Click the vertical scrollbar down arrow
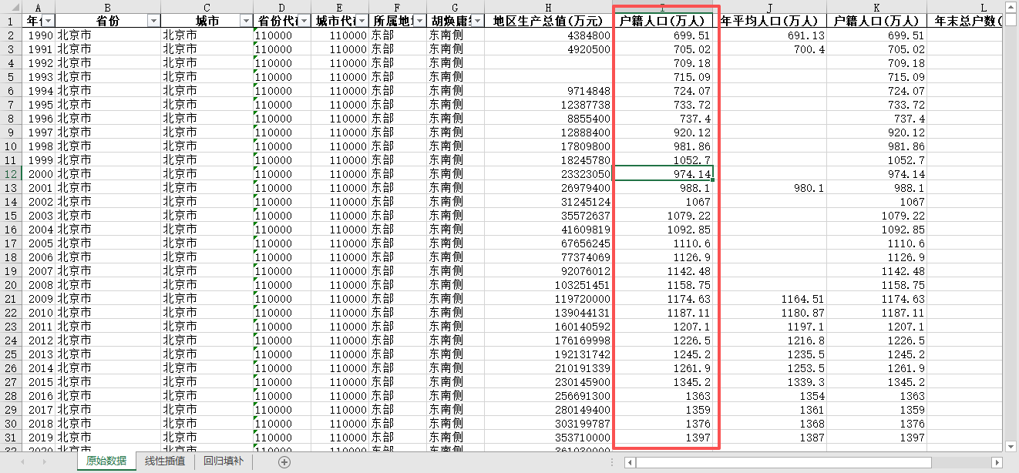This screenshot has height=473, width=1019. (1011, 446)
